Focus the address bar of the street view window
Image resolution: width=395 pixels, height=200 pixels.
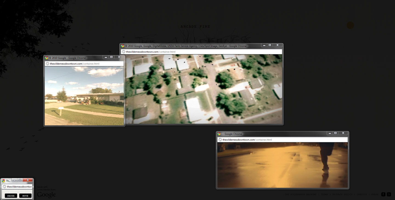(x=84, y=64)
